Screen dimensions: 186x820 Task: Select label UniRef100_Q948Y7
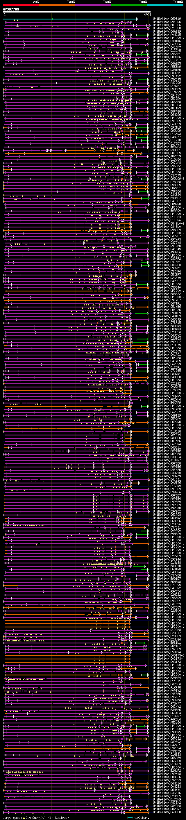(167, 95)
